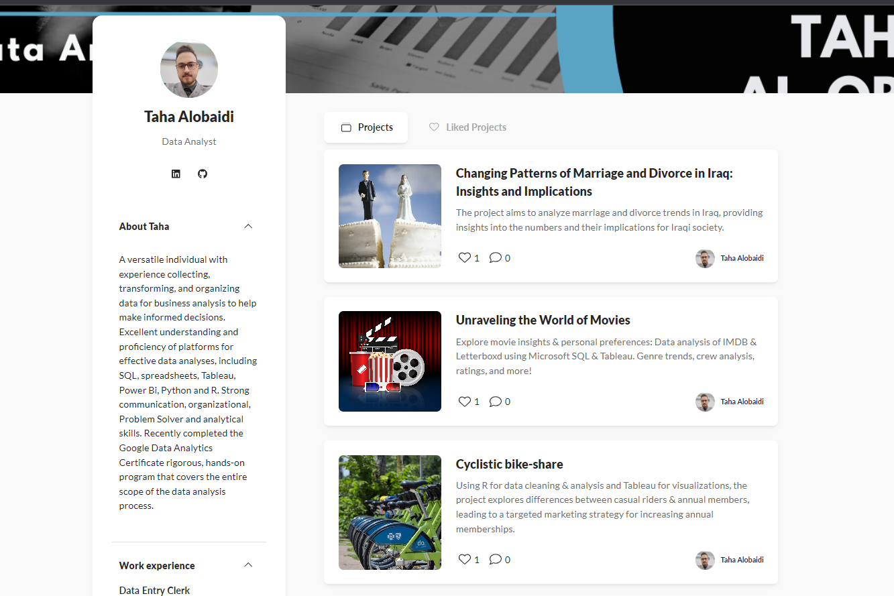Open the Cyclistic bike-share project title
The height and width of the screenshot is (596, 894).
pyautogui.click(x=510, y=464)
